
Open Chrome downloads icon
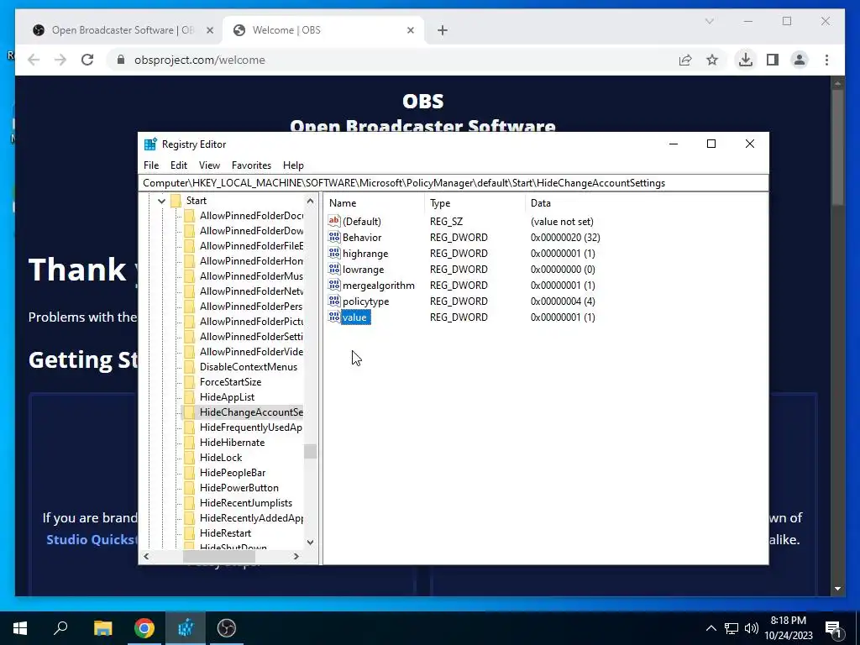745,60
